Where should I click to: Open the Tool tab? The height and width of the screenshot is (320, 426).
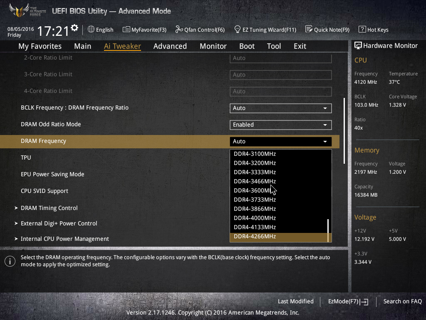[x=274, y=46]
